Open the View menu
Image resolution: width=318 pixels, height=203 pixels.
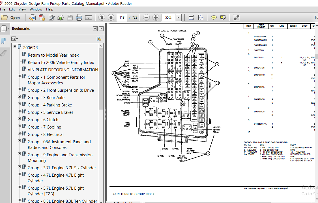22,9
